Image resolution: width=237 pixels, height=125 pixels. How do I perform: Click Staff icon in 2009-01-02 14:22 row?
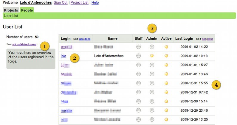pyautogui.click(x=138, y=47)
